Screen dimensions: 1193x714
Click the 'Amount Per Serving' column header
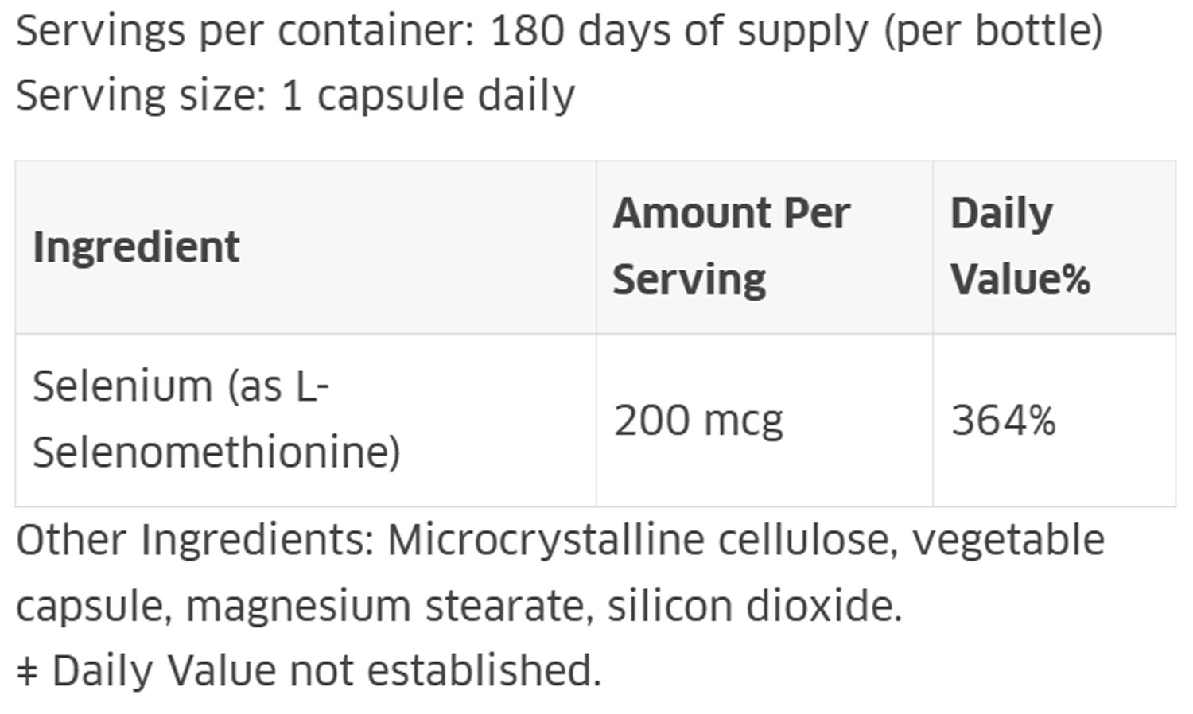point(731,246)
